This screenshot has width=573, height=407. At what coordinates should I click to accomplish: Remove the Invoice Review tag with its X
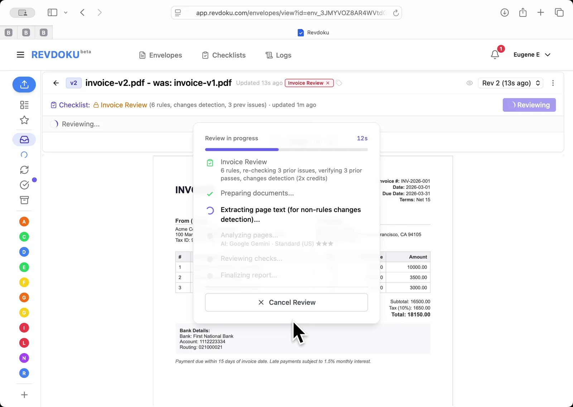(328, 83)
